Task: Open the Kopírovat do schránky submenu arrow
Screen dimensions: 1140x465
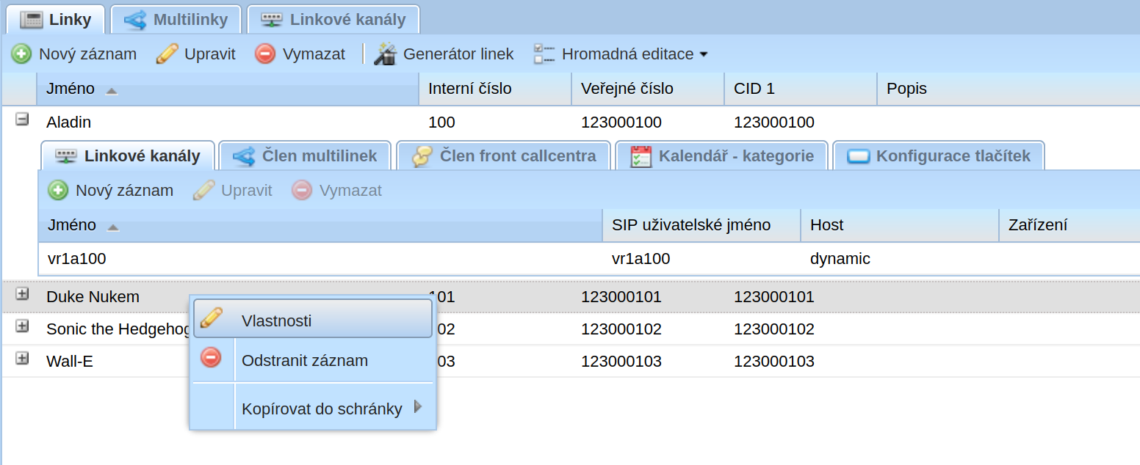Action: [418, 406]
